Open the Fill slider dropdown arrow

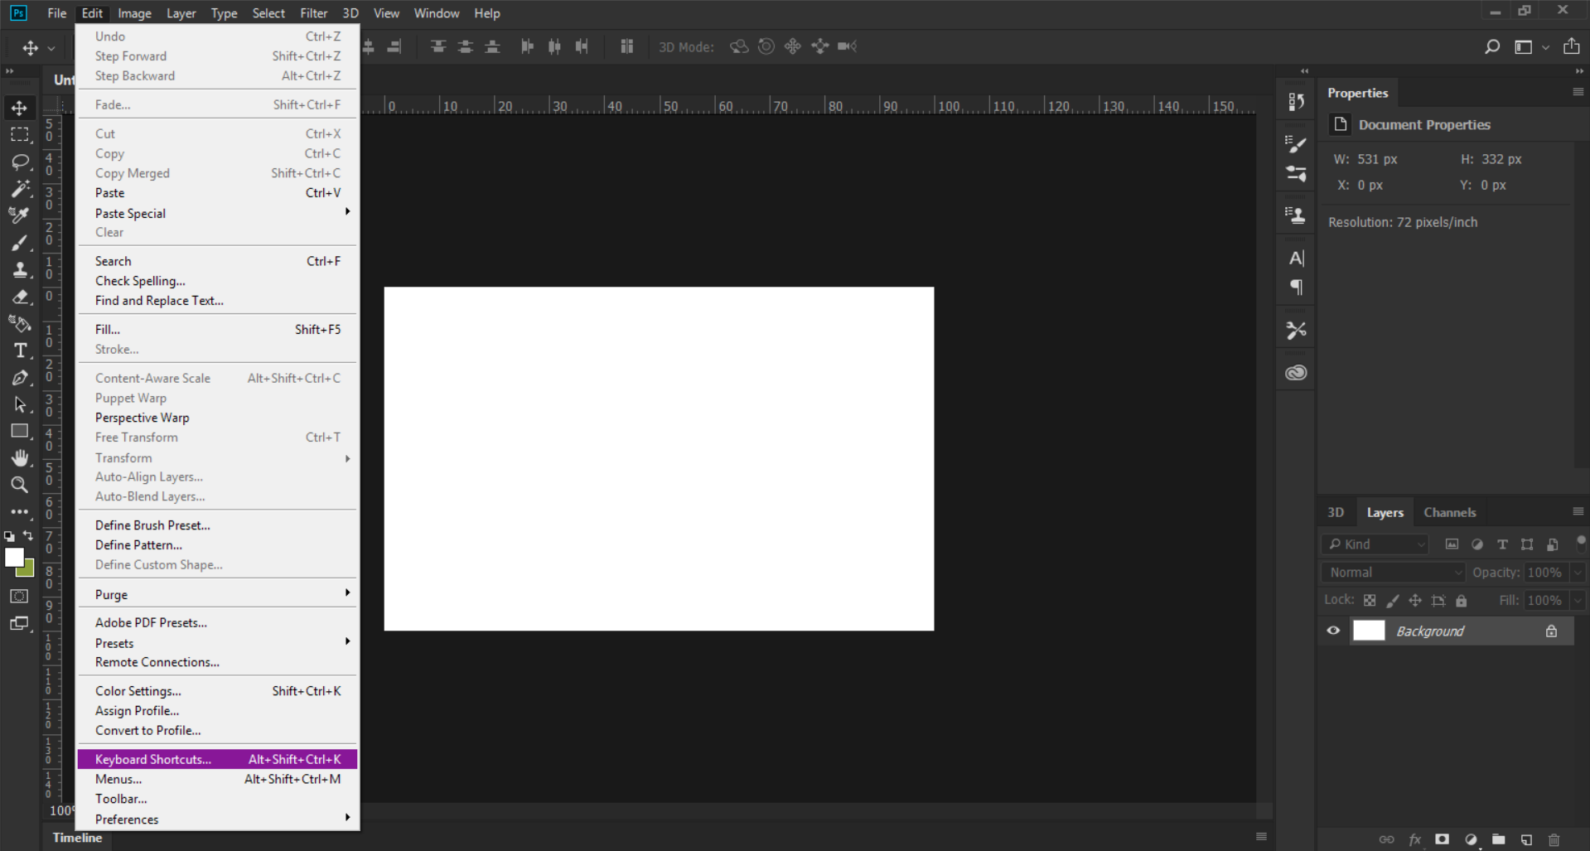click(x=1578, y=601)
